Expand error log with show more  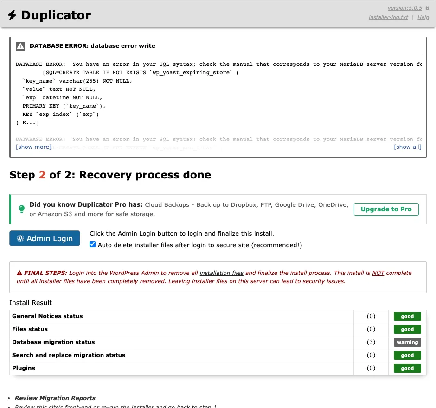(34, 147)
